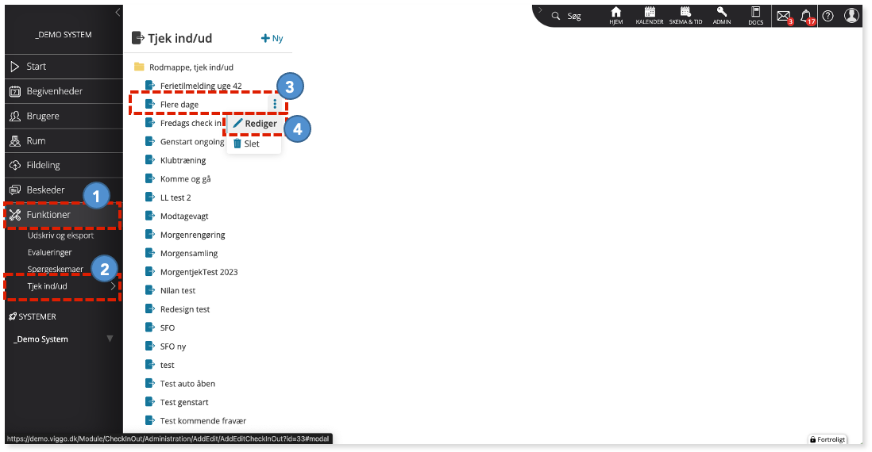This screenshot has width=872, height=452.
Task: Open Skema & Tid icon
Action: 685,16
